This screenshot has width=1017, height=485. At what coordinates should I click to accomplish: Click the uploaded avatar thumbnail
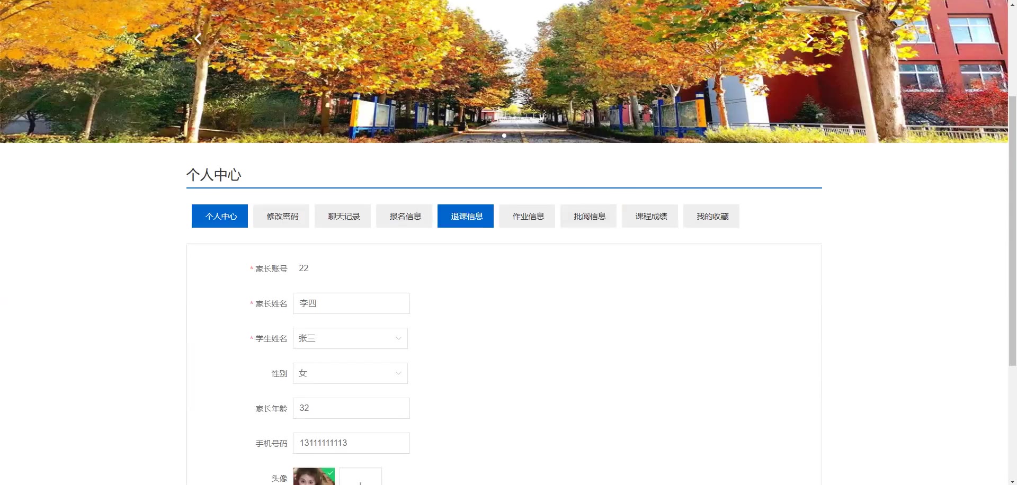tap(314, 477)
